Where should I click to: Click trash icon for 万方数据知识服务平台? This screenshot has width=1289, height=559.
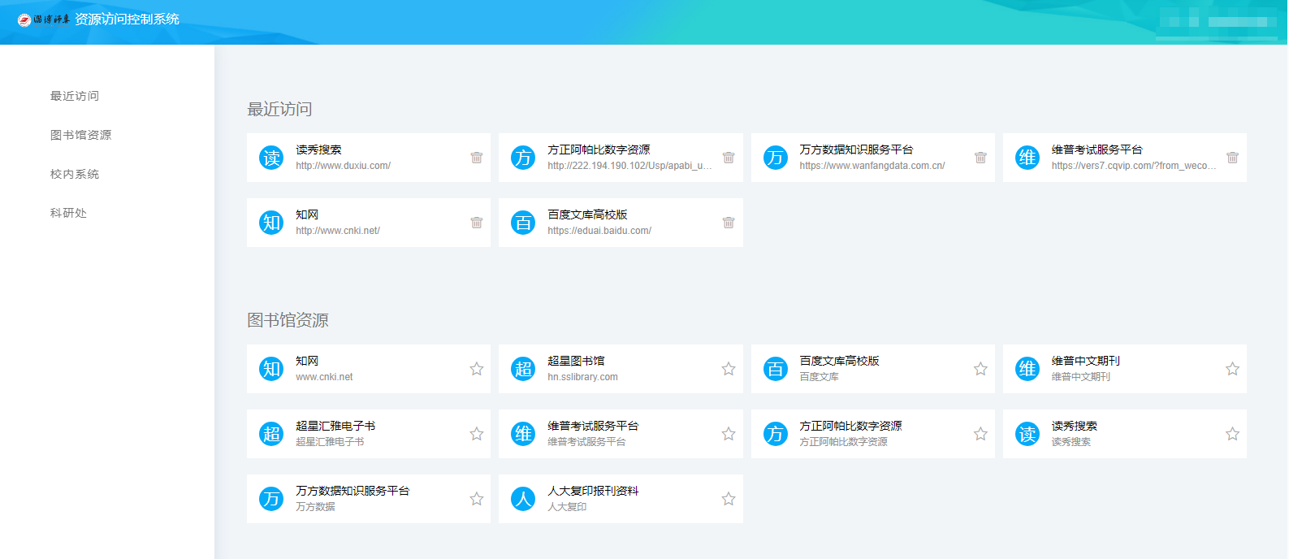[x=980, y=158]
